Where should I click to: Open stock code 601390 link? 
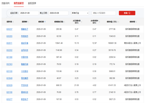point(9,57)
